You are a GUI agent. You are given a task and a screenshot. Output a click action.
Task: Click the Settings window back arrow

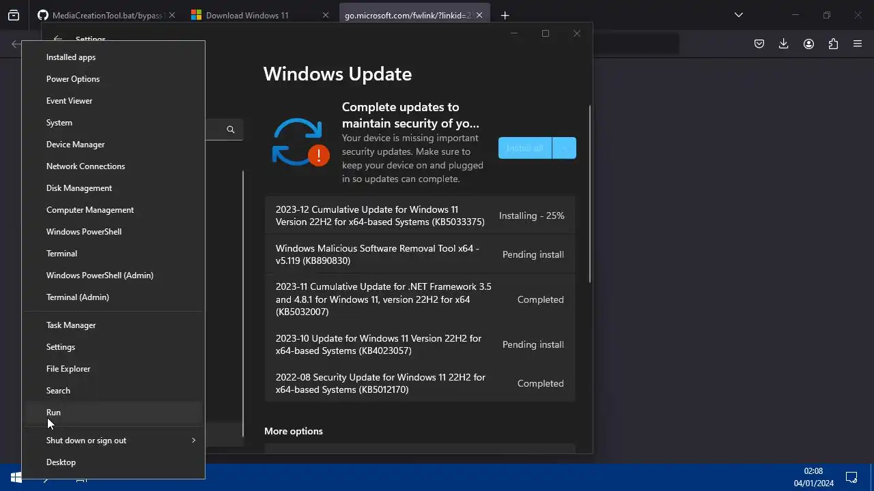[x=57, y=40]
